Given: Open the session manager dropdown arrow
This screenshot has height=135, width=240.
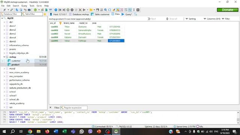Looking at the screenshot, I should [8, 10].
